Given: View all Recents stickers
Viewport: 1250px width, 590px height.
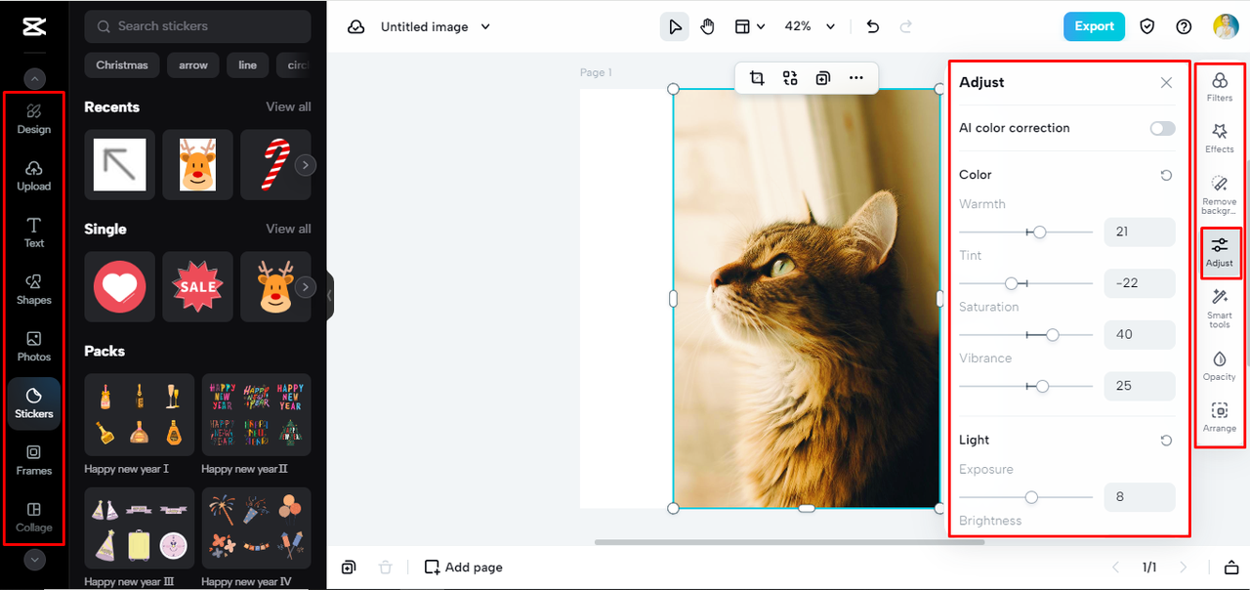Looking at the screenshot, I should pos(288,106).
